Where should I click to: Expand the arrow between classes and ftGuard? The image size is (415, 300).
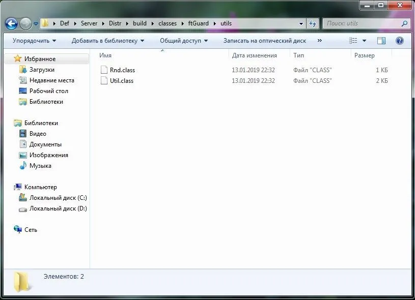183,23
